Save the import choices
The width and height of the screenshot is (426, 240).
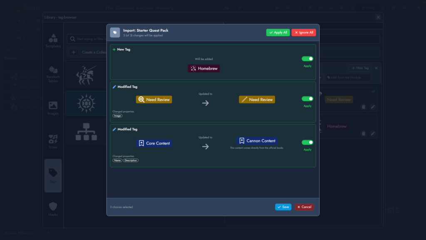(283, 207)
